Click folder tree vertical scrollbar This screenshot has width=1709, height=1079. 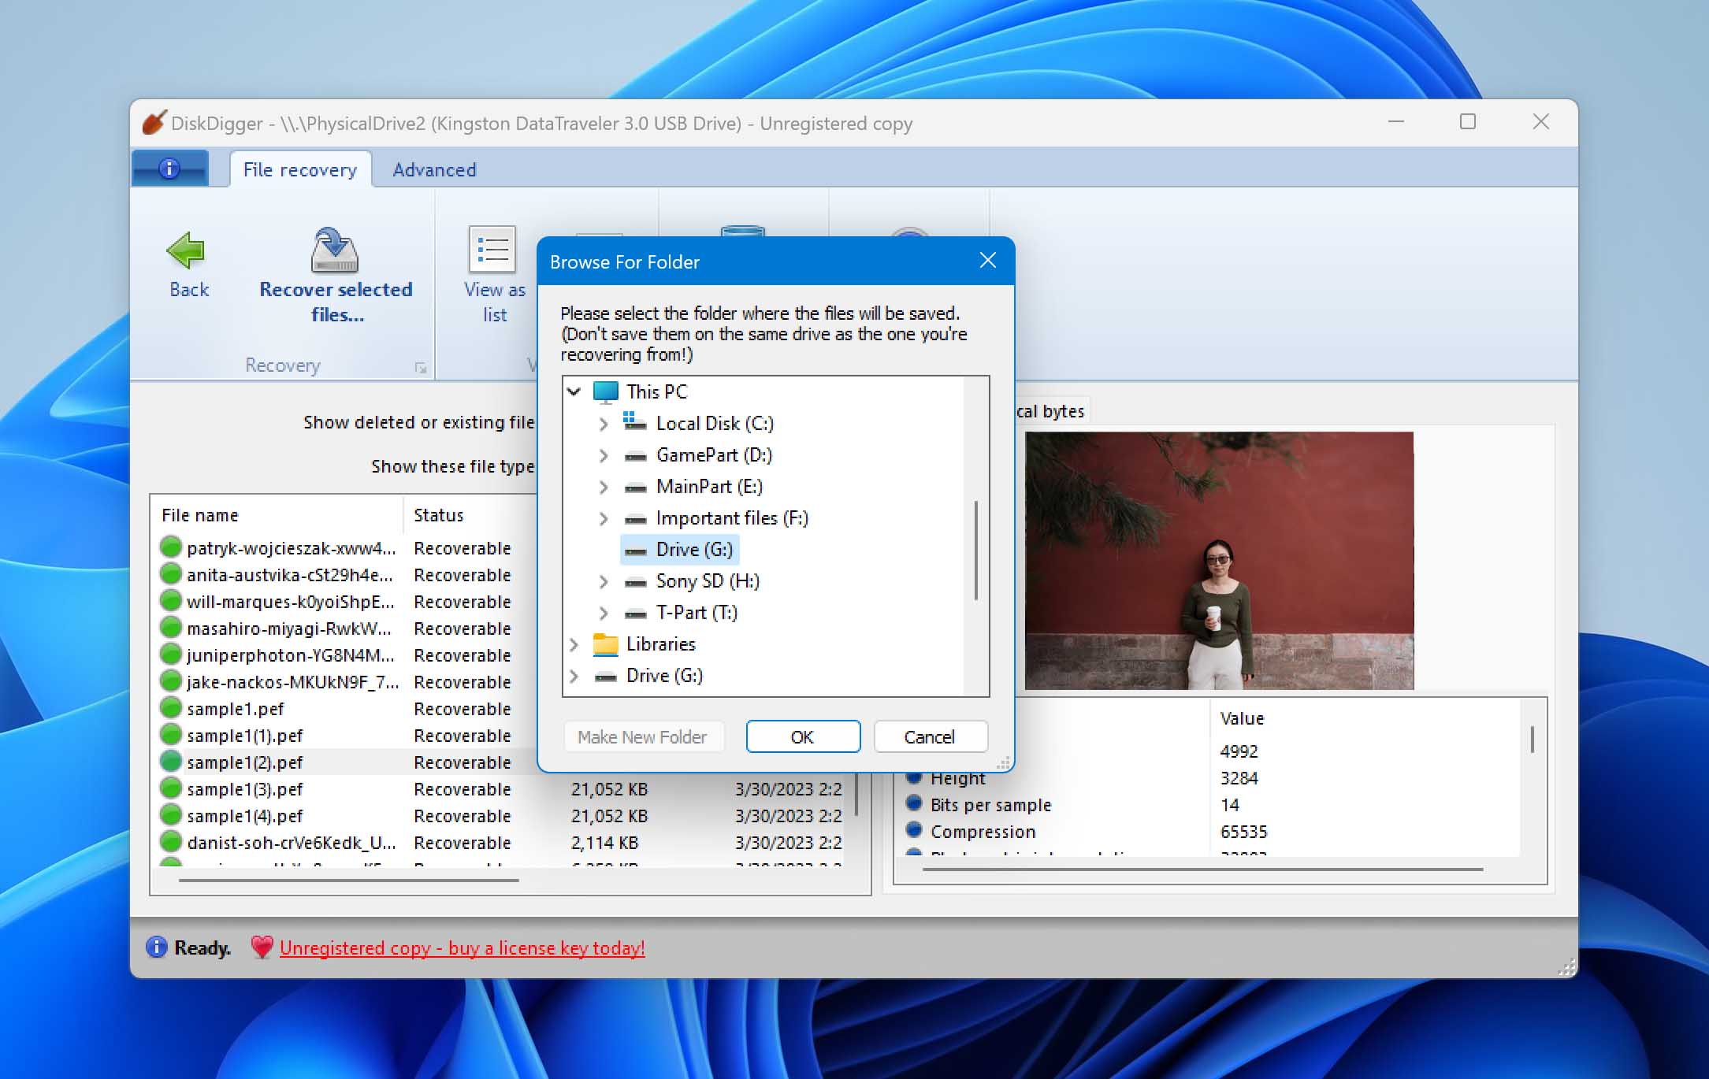pos(976,551)
